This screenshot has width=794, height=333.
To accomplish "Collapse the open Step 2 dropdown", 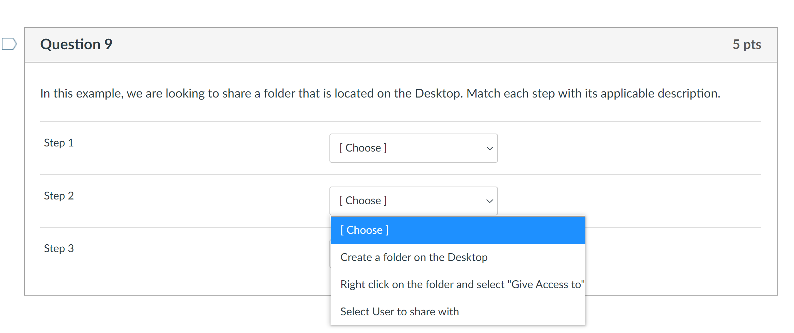I will click(414, 201).
